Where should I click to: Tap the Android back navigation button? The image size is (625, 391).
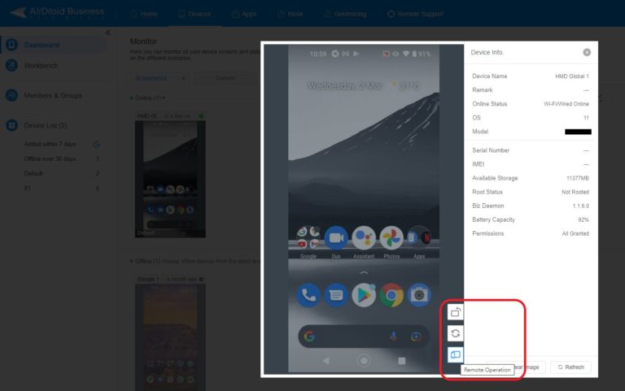pyautogui.click(x=326, y=361)
